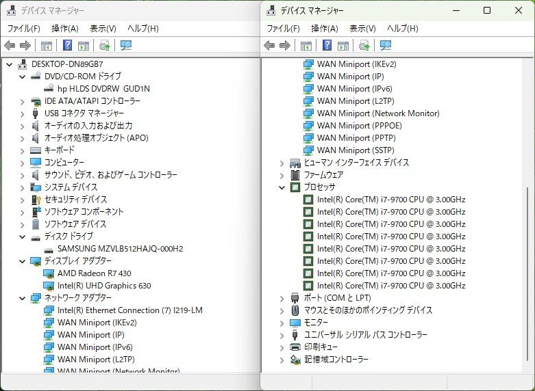Open 操作(A) menu in right window
The width and height of the screenshot is (535, 391).
(x=325, y=29)
